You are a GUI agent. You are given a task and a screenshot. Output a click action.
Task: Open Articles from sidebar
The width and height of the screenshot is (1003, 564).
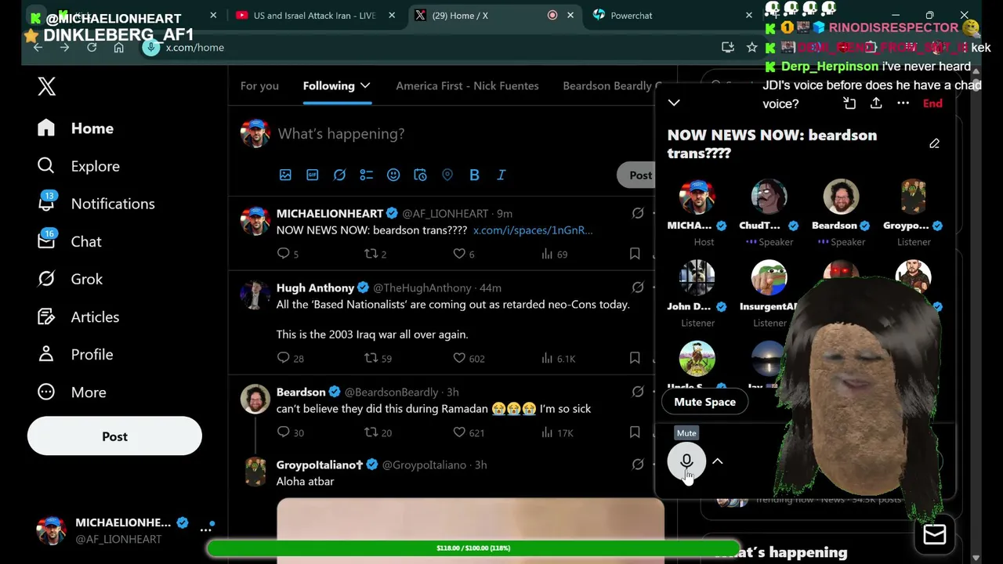(x=78, y=316)
